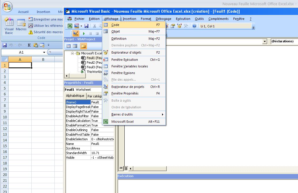Save the workbook from the Excel quick access toolbar
Screen dimensions: 298x193
click(x=5, y=45)
